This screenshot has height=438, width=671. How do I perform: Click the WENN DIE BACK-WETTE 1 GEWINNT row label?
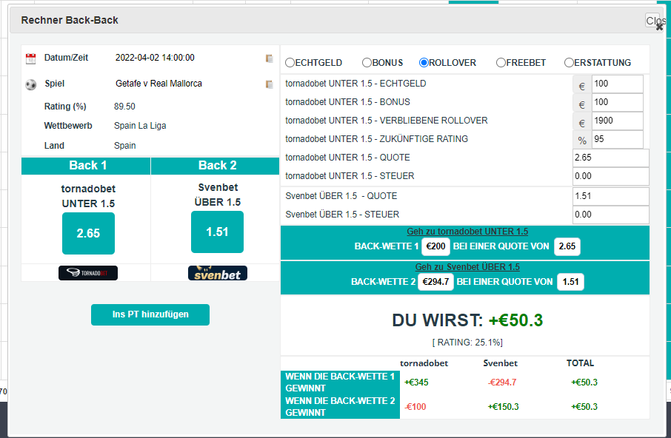340,383
